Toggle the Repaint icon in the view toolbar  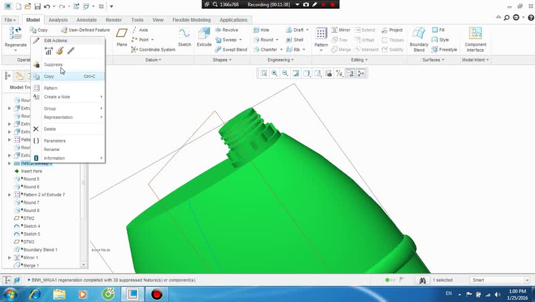[x=296, y=74]
